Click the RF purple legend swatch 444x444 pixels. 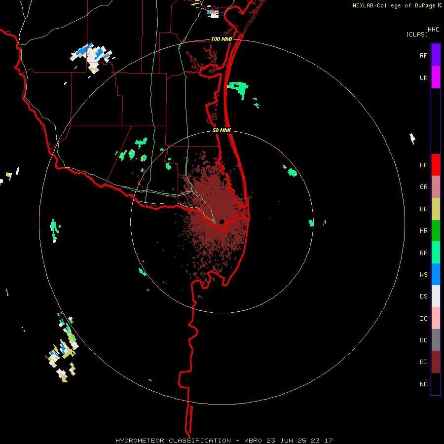click(436, 55)
